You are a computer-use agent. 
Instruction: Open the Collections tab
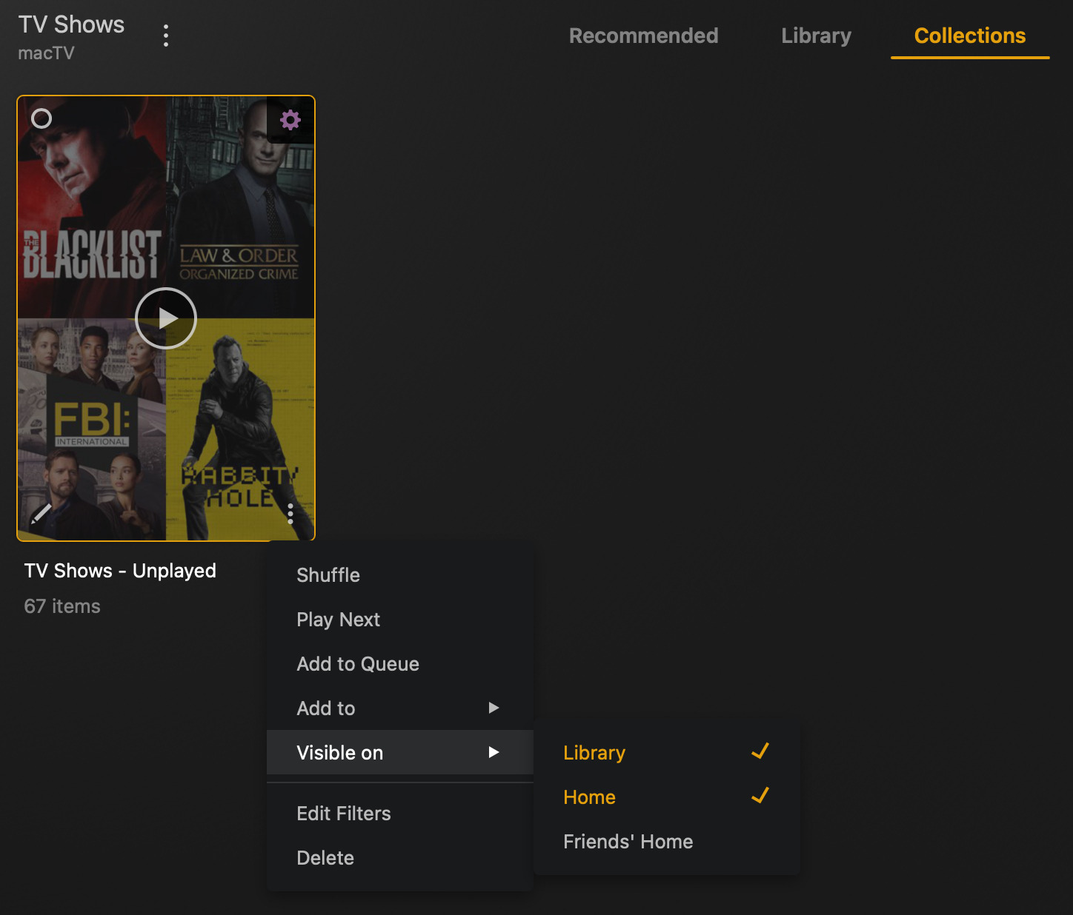point(970,36)
